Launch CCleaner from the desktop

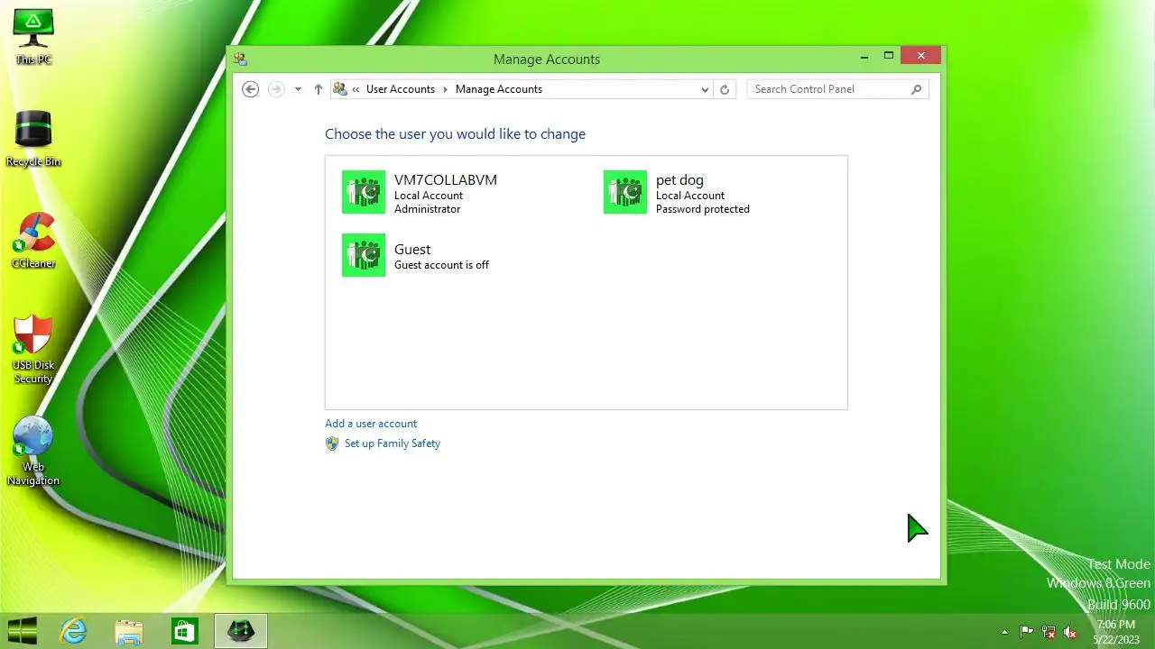click(33, 240)
